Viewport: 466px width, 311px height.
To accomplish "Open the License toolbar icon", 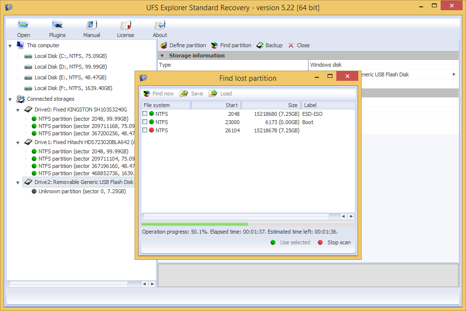I will [x=125, y=25].
